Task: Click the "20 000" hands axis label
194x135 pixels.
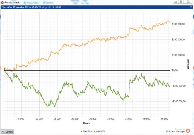Action: pyautogui.click(x=75, y=119)
